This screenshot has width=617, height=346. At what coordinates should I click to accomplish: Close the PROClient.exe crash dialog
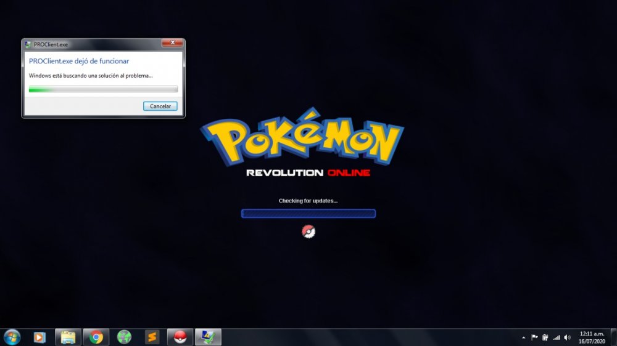pyautogui.click(x=172, y=43)
